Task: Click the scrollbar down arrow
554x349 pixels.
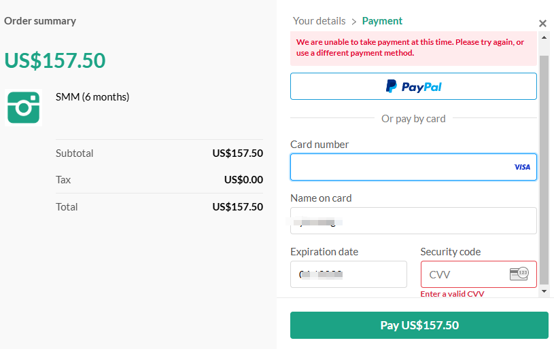Action: click(543, 291)
